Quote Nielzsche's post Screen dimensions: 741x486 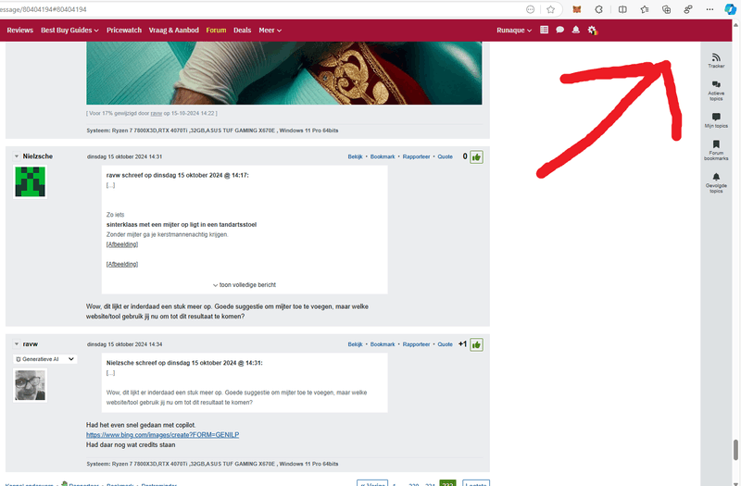445,156
